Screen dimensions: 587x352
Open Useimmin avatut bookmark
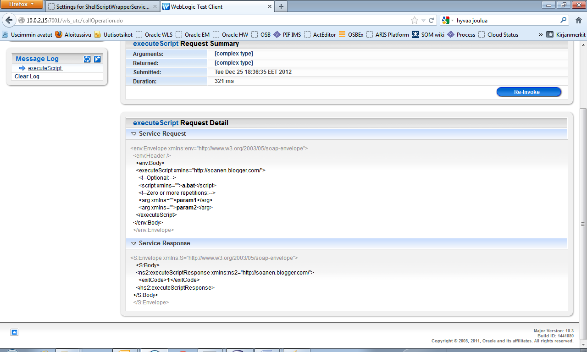pyautogui.click(x=27, y=34)
